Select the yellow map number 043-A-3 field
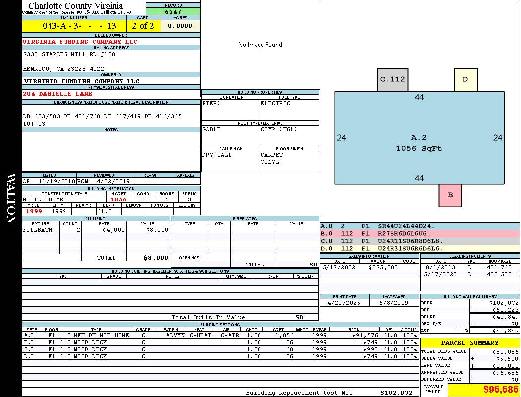The width and height of the screenshot is (521, 397). 74,26
